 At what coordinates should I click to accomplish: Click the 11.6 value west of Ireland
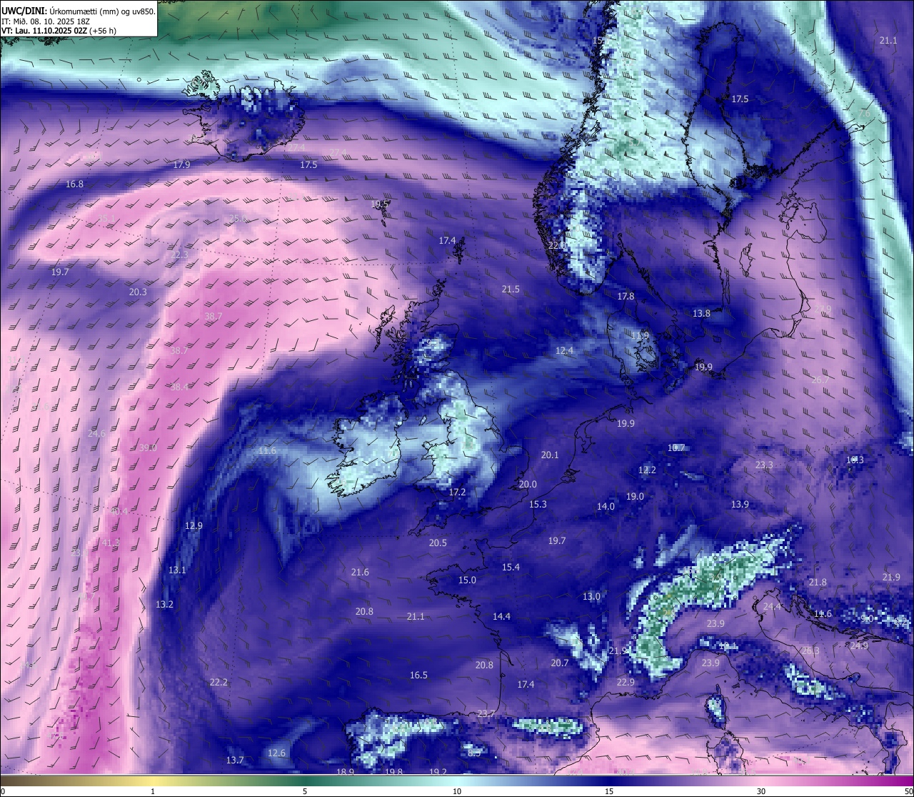point(267,450)
